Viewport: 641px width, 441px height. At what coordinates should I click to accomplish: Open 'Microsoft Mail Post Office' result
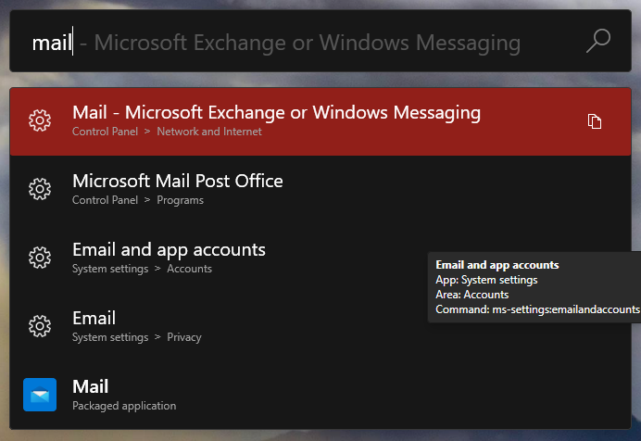point(320,190)
